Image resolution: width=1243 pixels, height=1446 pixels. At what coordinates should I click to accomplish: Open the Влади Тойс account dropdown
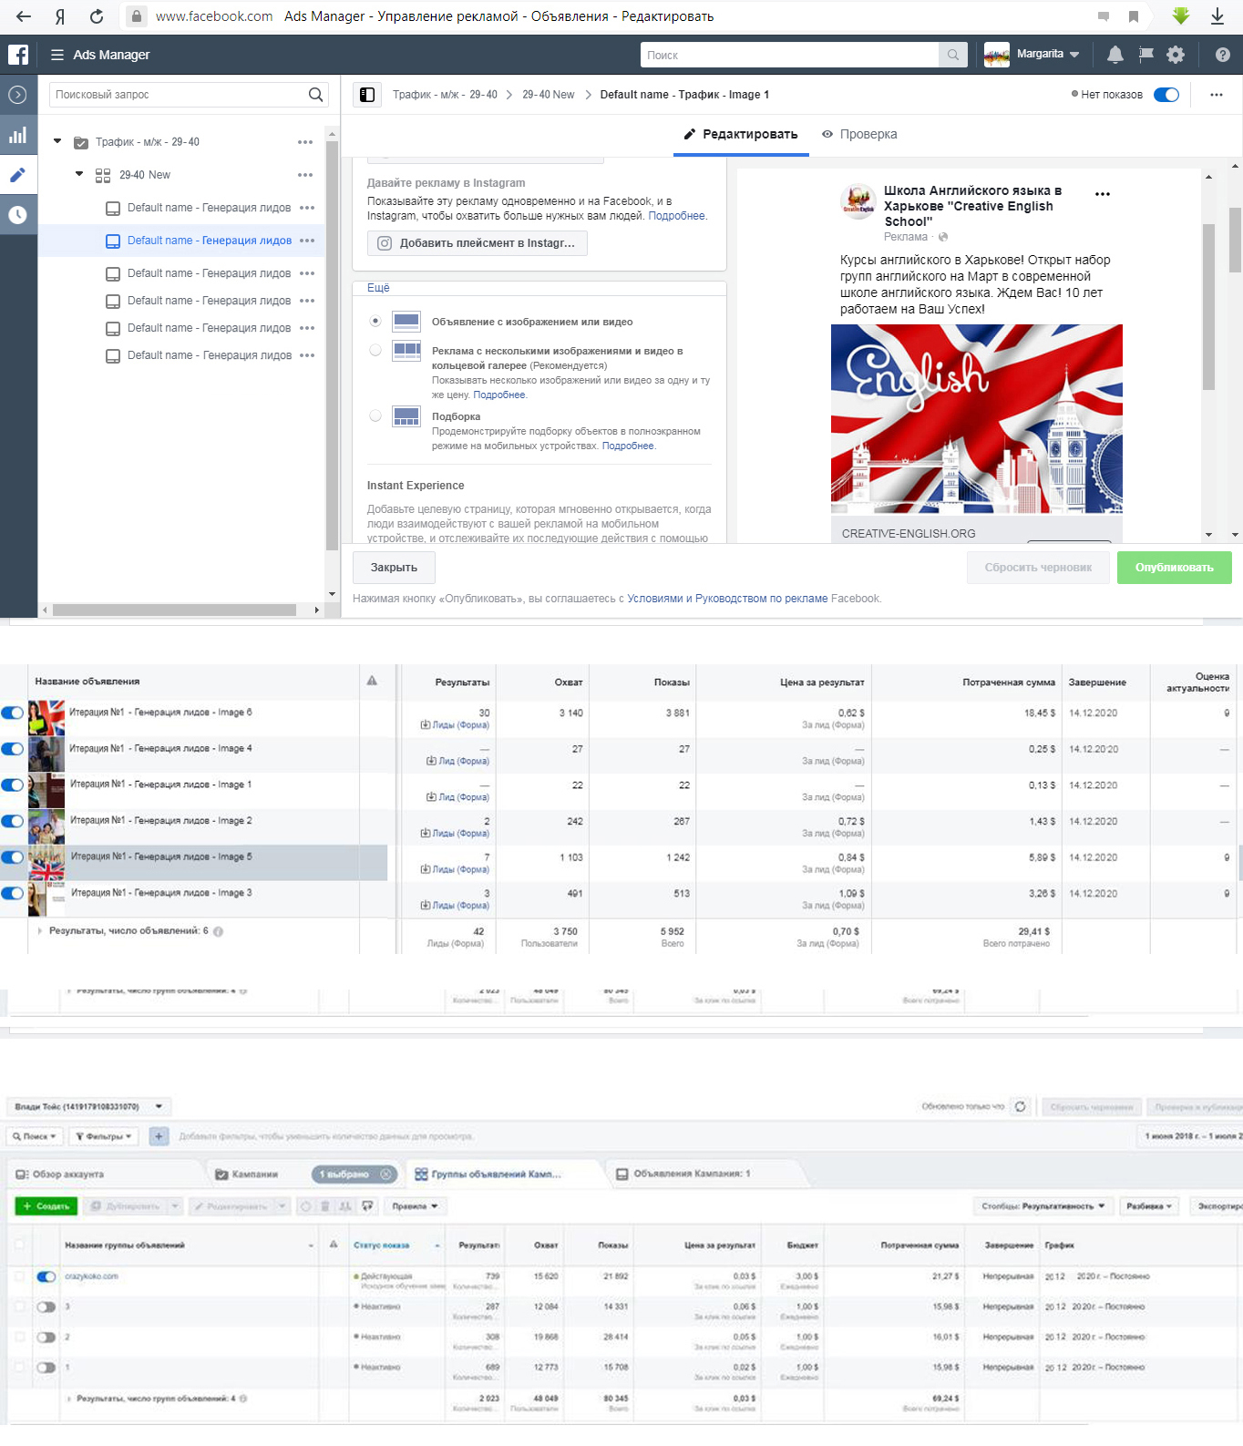88,1107
